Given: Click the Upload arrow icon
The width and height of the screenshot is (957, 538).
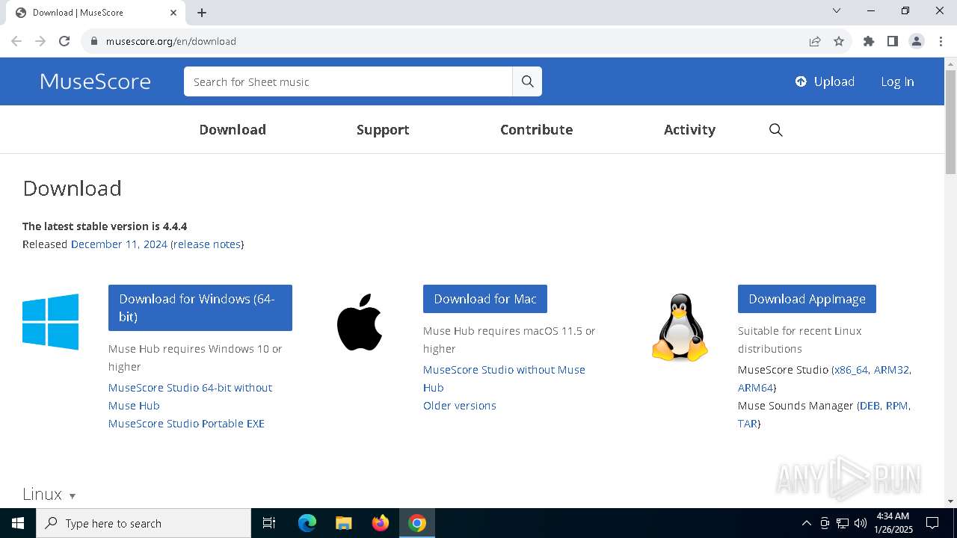Looking at the screenshot, I should 801,81.
